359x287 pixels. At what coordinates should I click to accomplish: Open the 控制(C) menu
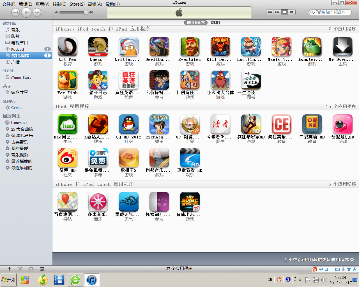pyautogui.click(x=59, y=4)
